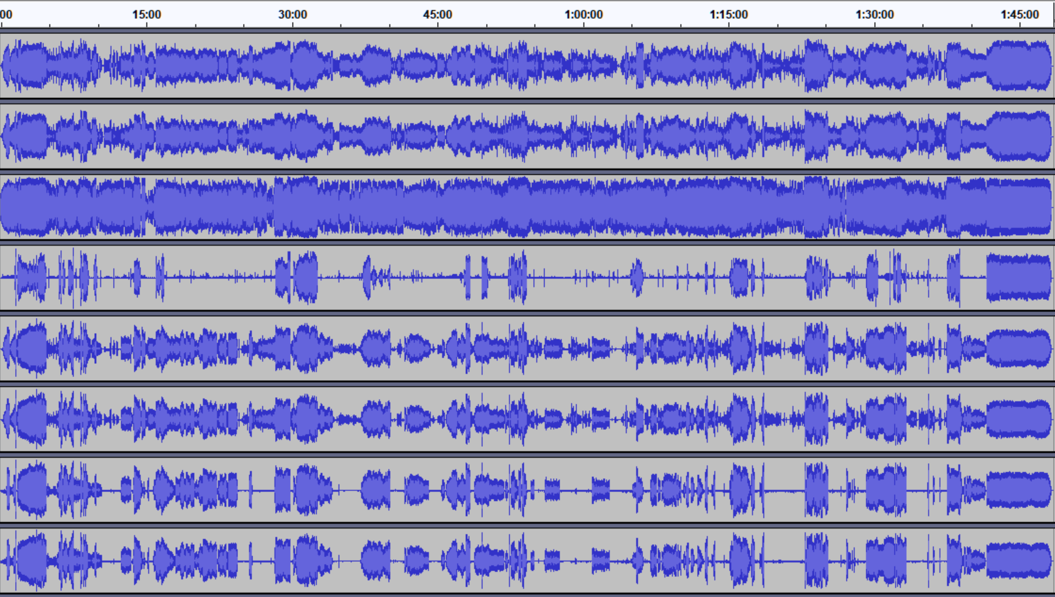Click the densest, heavily compressed third waveform track
Viewport: 1055px width, 597px height.
527,207
